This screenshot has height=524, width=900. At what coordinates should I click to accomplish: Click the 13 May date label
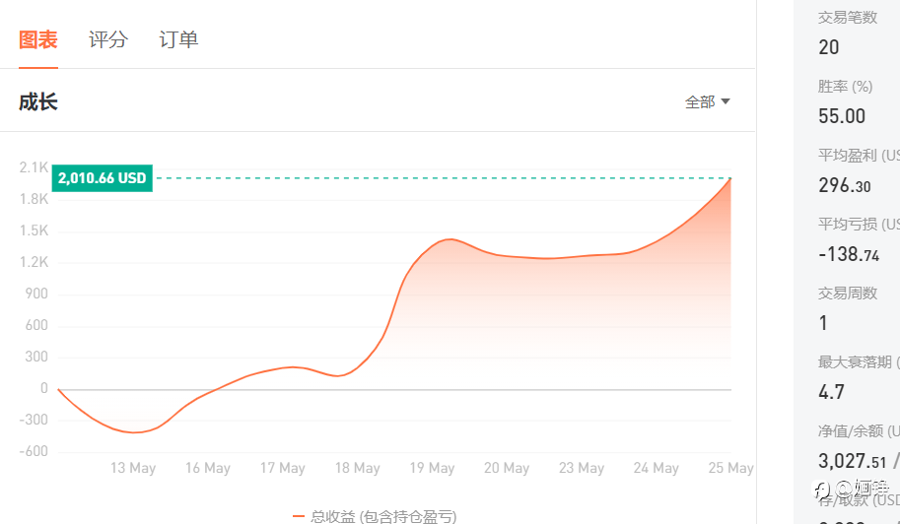pos(133,468)
